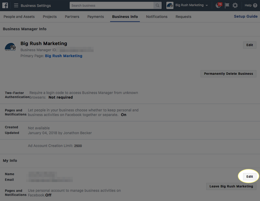The image size is (260, 201).
Task: Select the Payments tab
Action: click(x=95, y=17)
